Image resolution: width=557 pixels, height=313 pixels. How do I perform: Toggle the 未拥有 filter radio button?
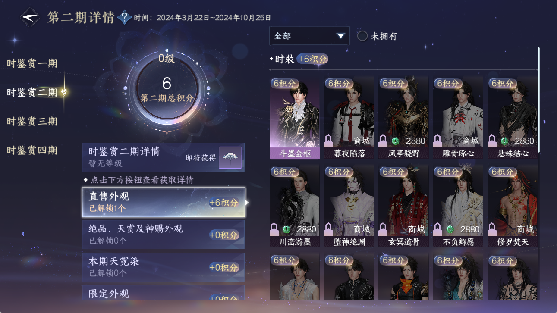click(362, 36)
